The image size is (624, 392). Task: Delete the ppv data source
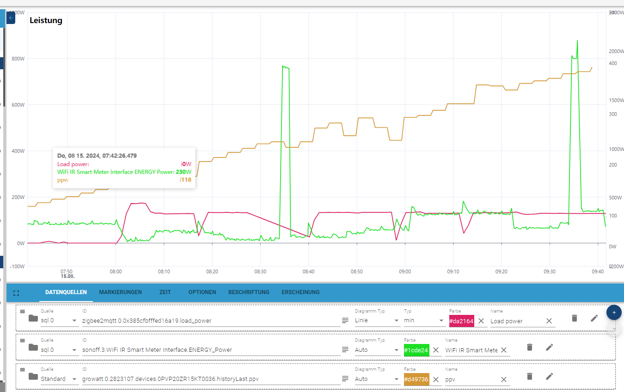(x=530, y=376)
